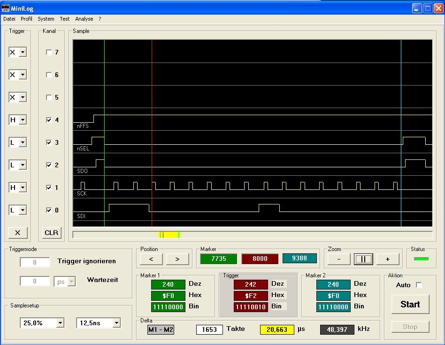Tick the Auto action checkbox
Image resolution: width=445 pixels, height=345 pixels.
tap(419, 285)
